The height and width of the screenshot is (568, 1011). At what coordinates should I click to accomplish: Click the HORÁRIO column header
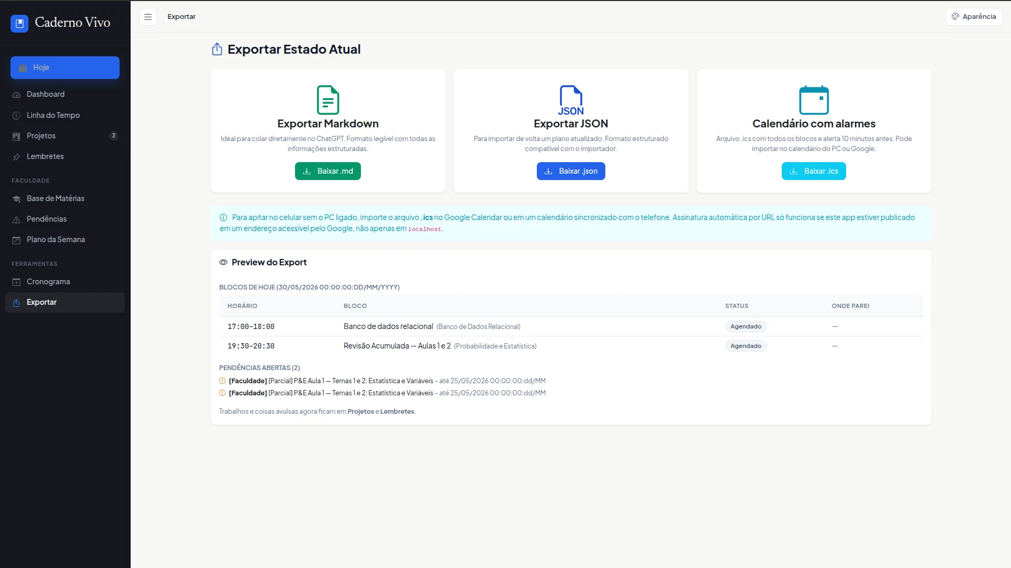242,306
